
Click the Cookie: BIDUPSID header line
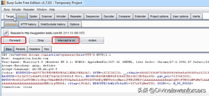(105, 73)
